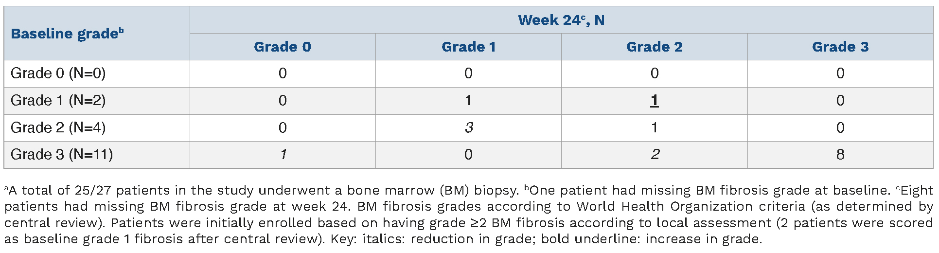This screenshot has width=939, height=253.
Task: Click the "Baseline grade" column header
Action: coord(67,34)
